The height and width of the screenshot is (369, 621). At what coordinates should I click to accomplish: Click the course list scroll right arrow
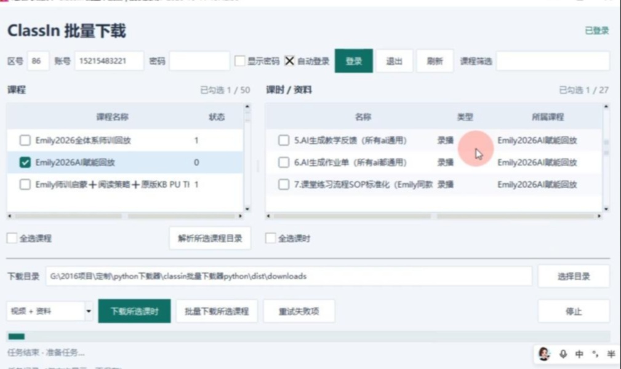tap(240, 216)
